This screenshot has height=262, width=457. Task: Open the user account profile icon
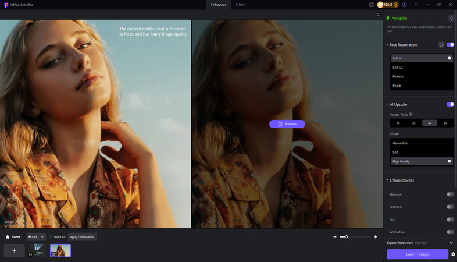[x=404, y=5]
